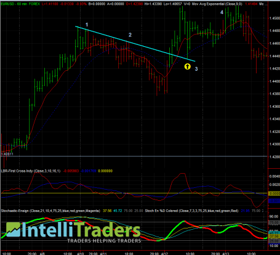Click the 1.4360 level on price axis
280x255 pixels.
(274, 107)
